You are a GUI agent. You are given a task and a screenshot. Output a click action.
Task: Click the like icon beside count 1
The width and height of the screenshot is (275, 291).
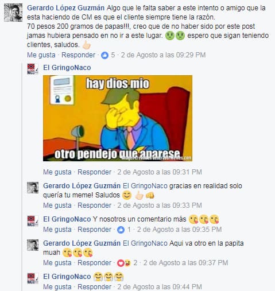pos(121,230)
